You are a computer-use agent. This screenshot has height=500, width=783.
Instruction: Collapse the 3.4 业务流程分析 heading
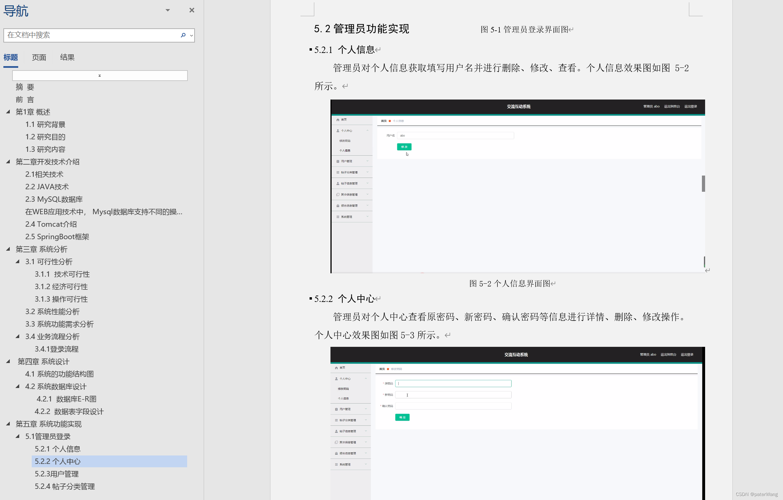(18, 336)
